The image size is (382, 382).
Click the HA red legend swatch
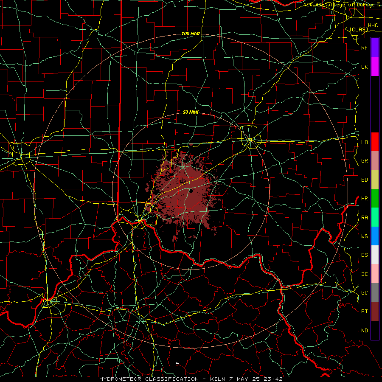click(375, 142)
